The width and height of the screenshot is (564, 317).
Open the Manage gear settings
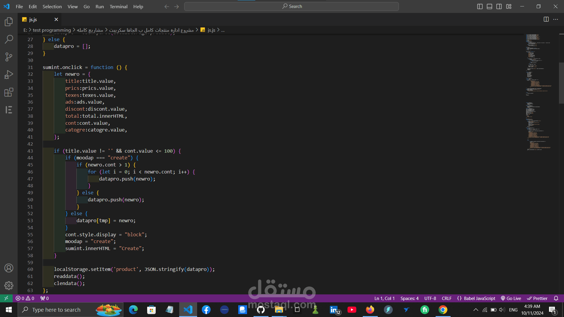9,285
